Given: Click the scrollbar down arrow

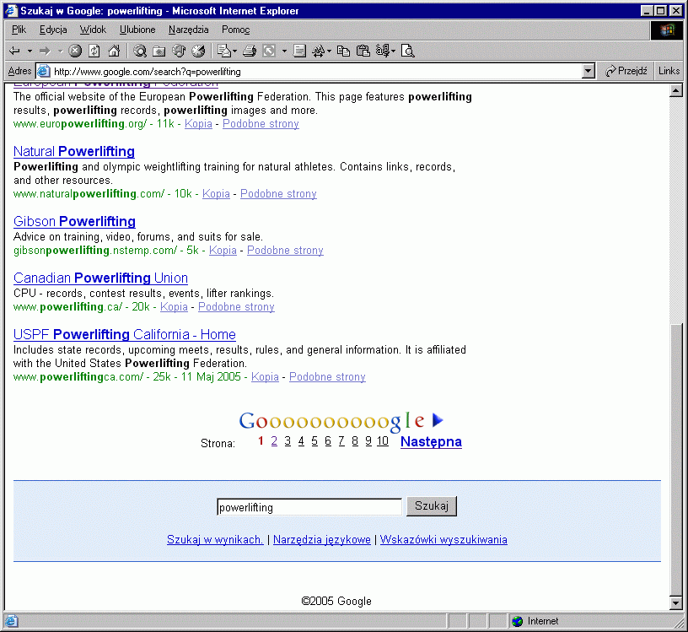Looking at the screenshot, I should (676, 603).
